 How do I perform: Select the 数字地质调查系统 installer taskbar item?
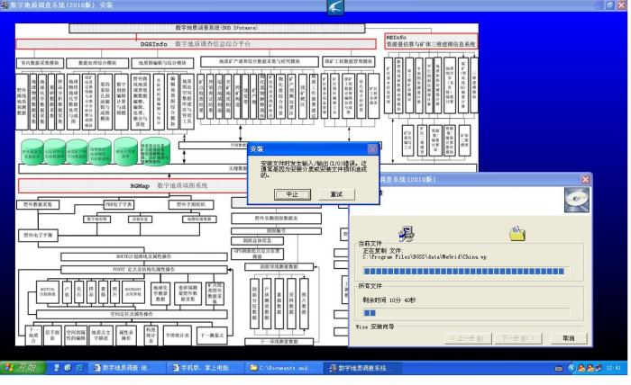click(x=361, y=368)
